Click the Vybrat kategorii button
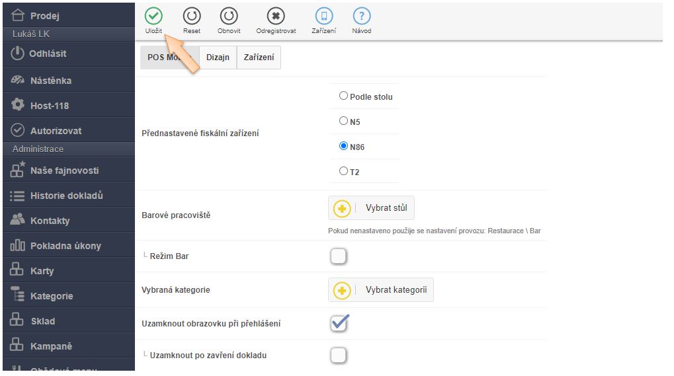Screen dimensions: 674x376 tap(381, 290)
